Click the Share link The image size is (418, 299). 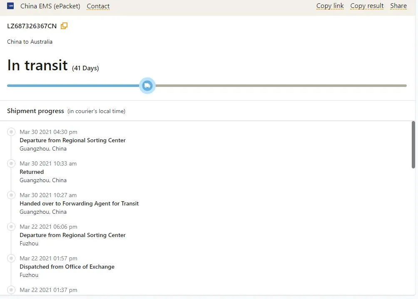pos(398,6)
